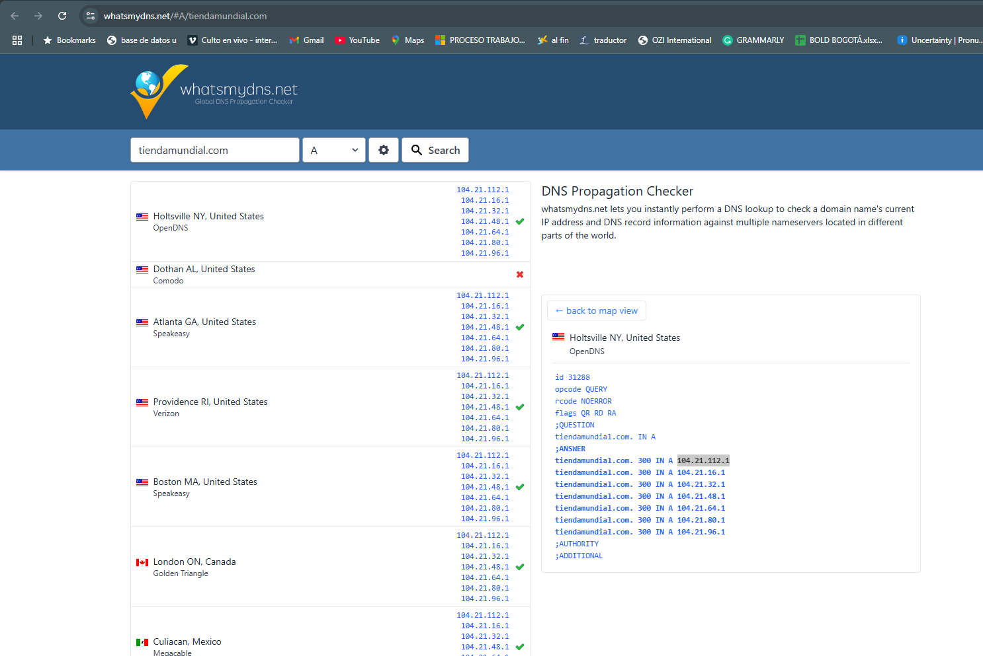This screenshot has width=983, height=656.
Task: Open PROCESO TRABAJO bookmark
Action: click(x=480, y=40)
